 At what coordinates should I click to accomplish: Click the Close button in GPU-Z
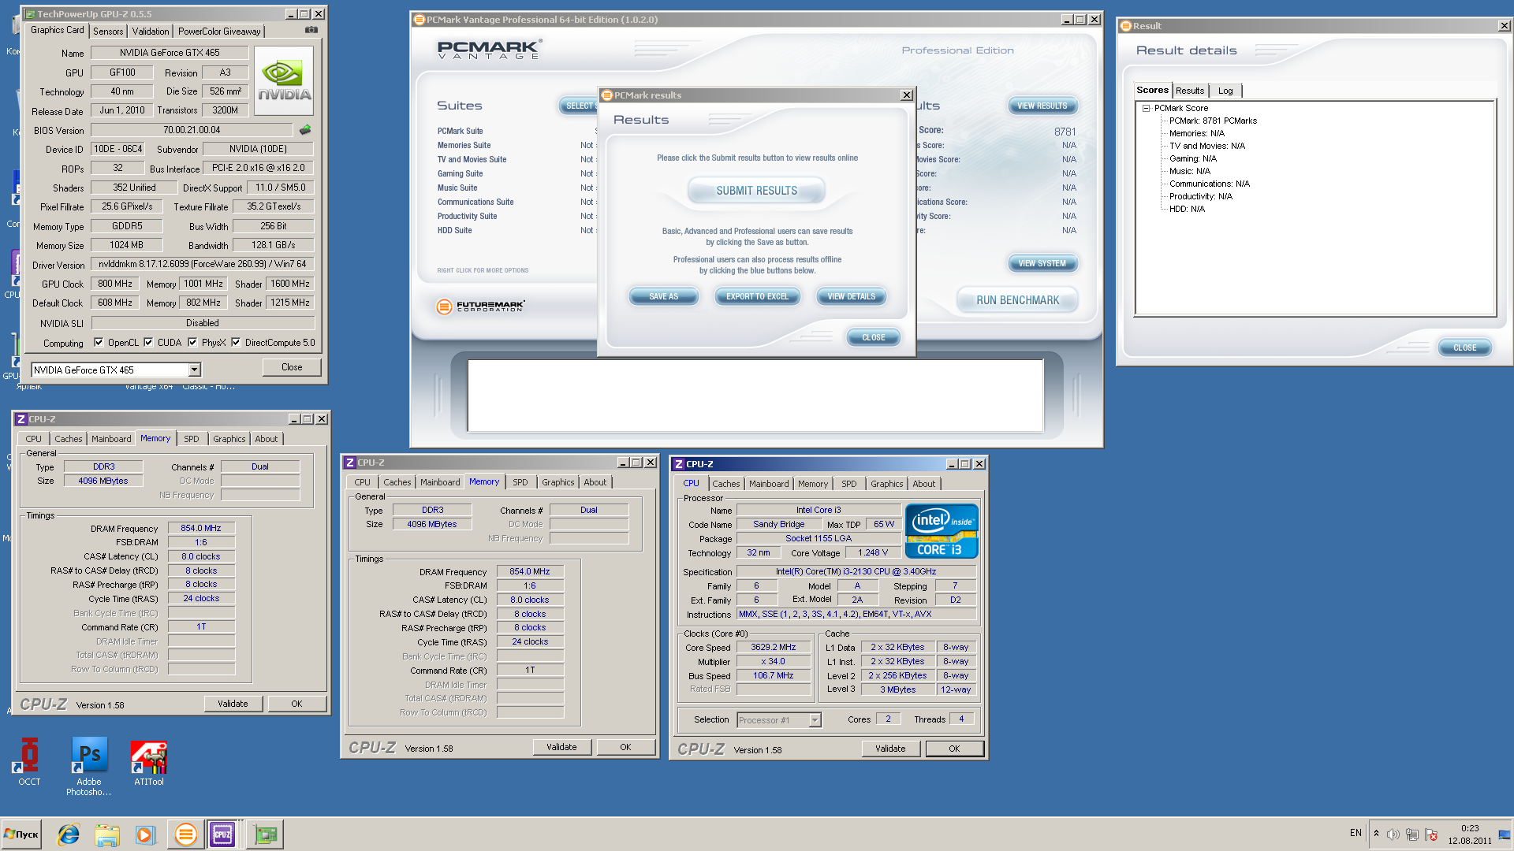(x=292, y=367)
